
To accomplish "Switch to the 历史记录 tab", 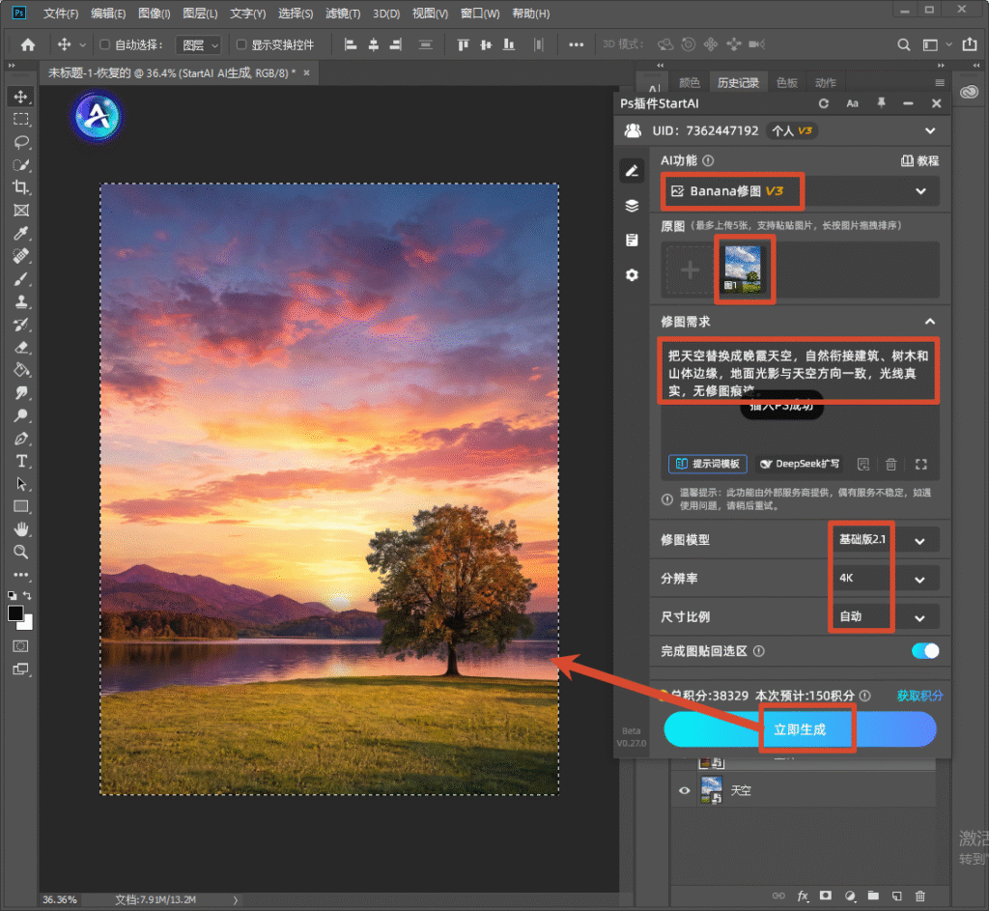I will point(738,83).
